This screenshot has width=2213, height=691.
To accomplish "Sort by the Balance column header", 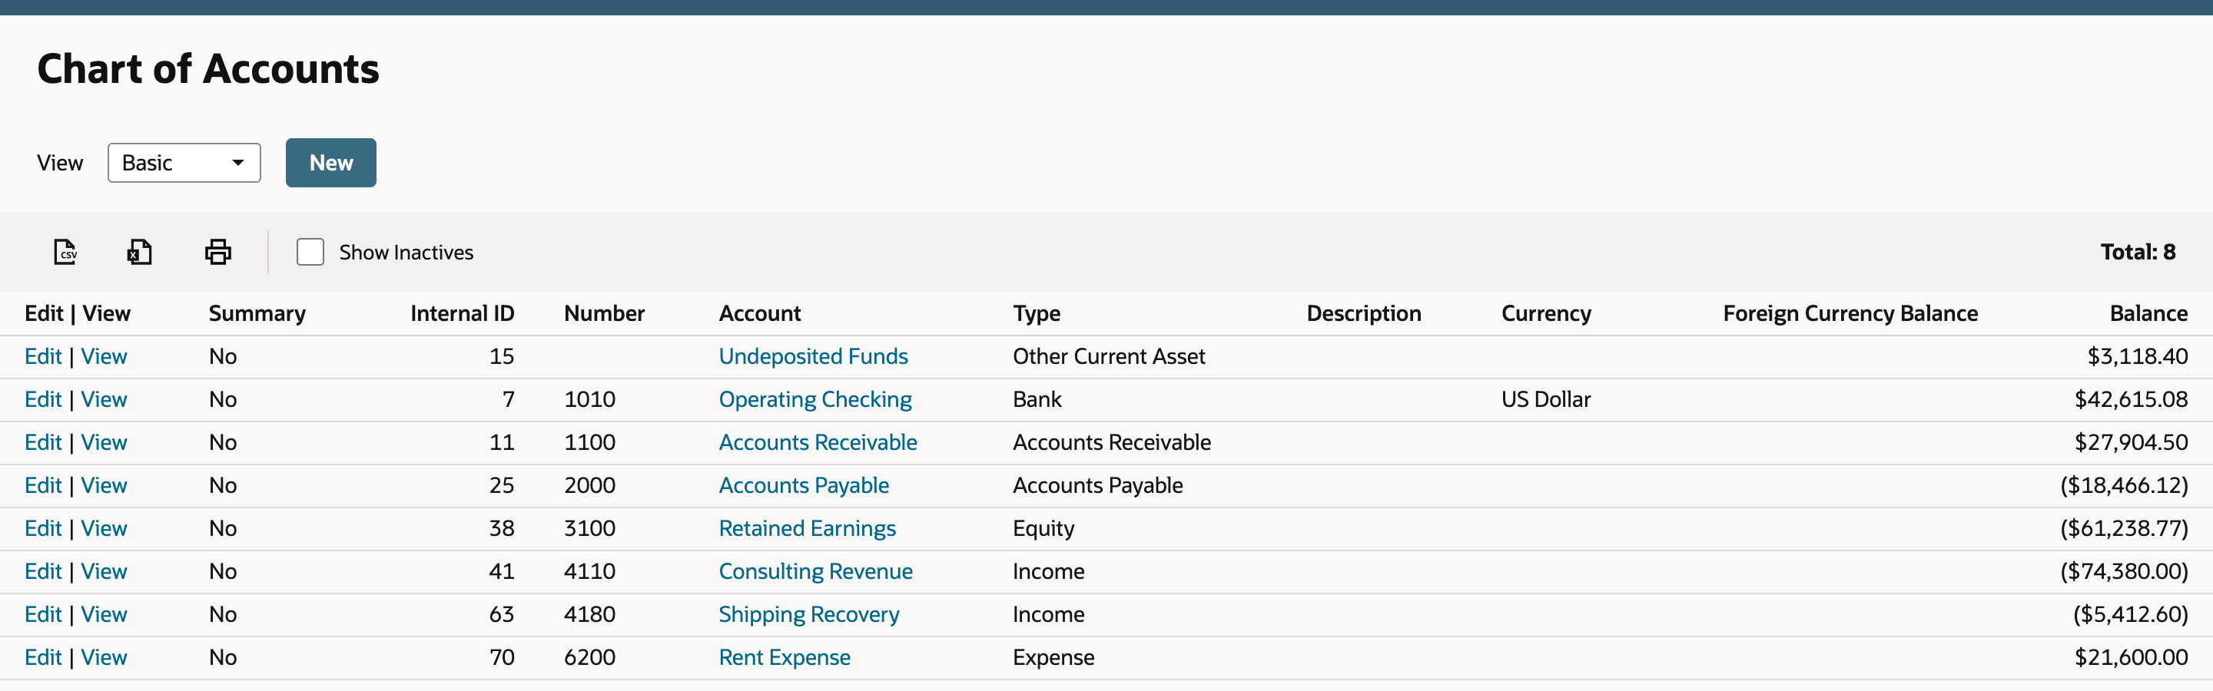I will click(2148, 313).
